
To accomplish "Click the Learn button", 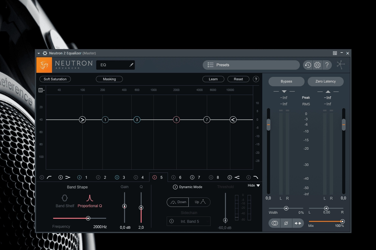I will [213, 79].
